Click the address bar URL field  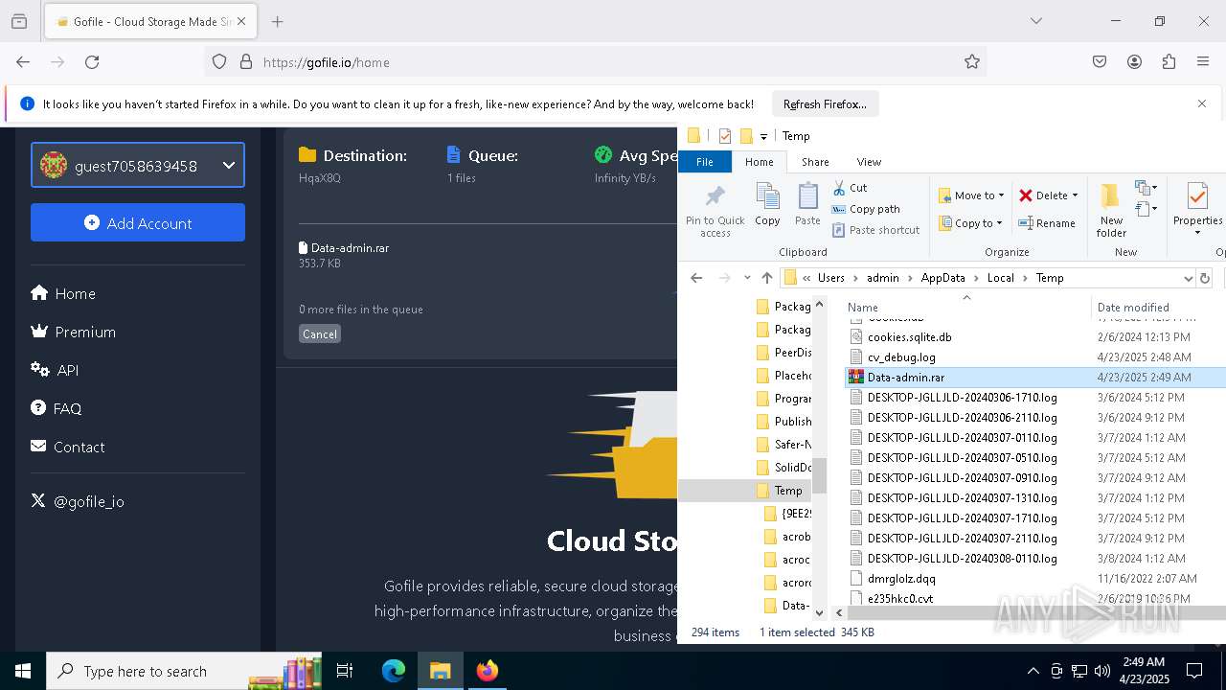pyautogui.click(x=594, y=62)
